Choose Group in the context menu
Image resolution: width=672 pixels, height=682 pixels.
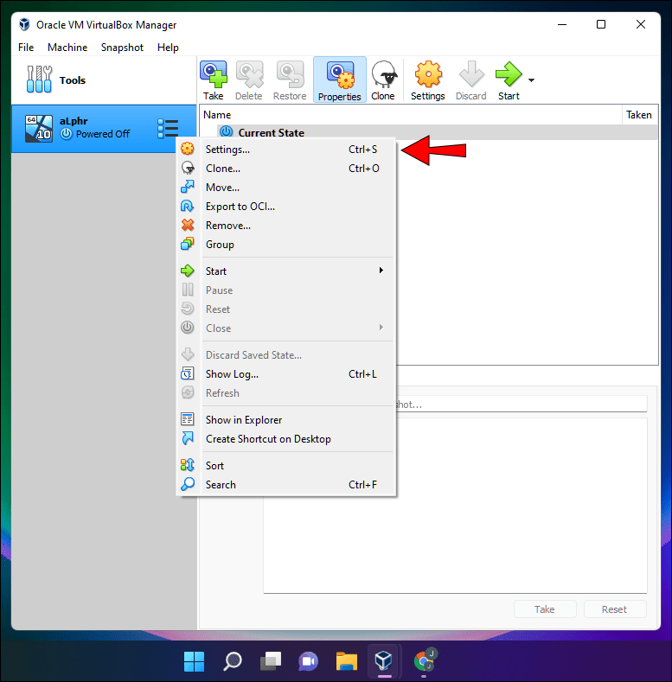286,245
